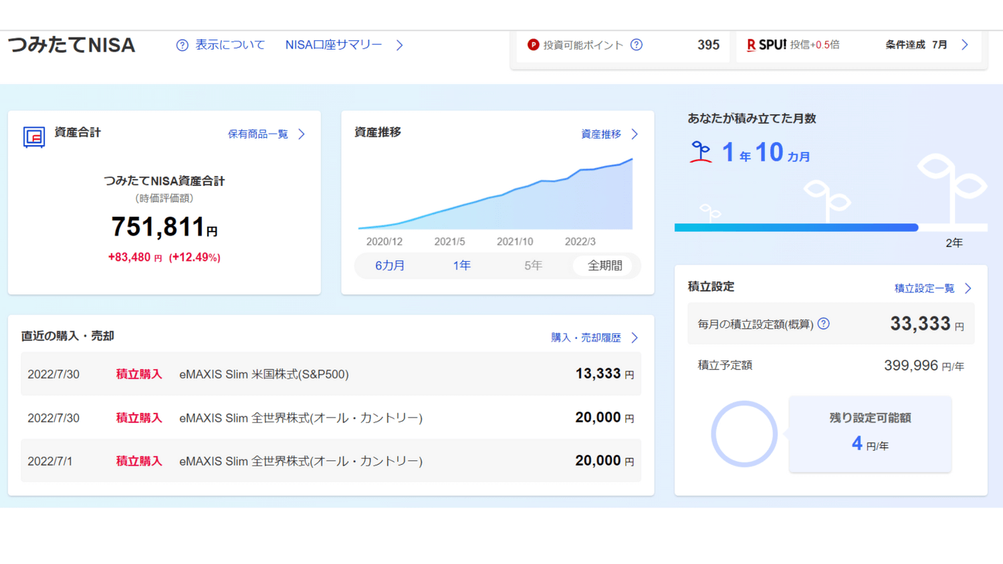Click the 2年 milestone label
Viewport: 1003px width, 564px height.
coord(954,243)
